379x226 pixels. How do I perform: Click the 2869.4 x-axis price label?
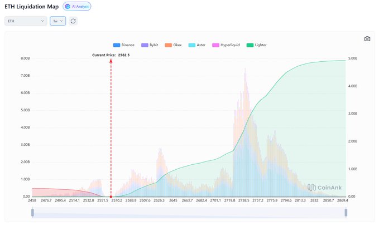[343, 200]
